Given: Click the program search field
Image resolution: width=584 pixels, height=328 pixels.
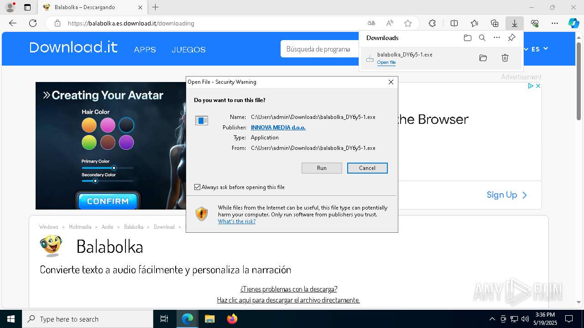Looking at the screenshot, I should 319,49.
